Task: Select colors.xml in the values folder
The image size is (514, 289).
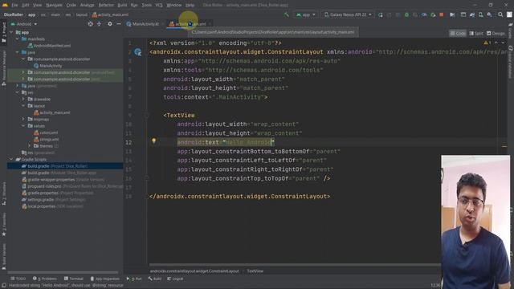Action: click(46, 132)
